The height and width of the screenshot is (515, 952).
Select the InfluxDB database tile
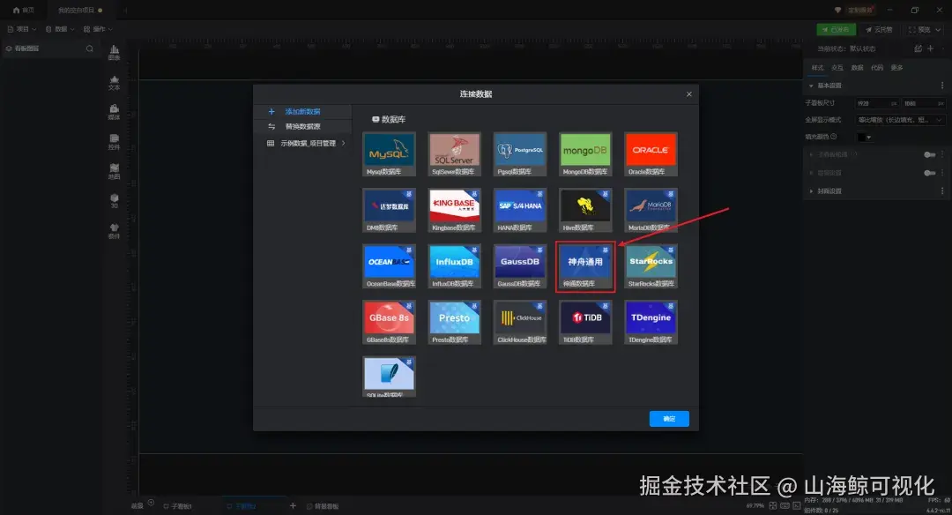(454, 266)
